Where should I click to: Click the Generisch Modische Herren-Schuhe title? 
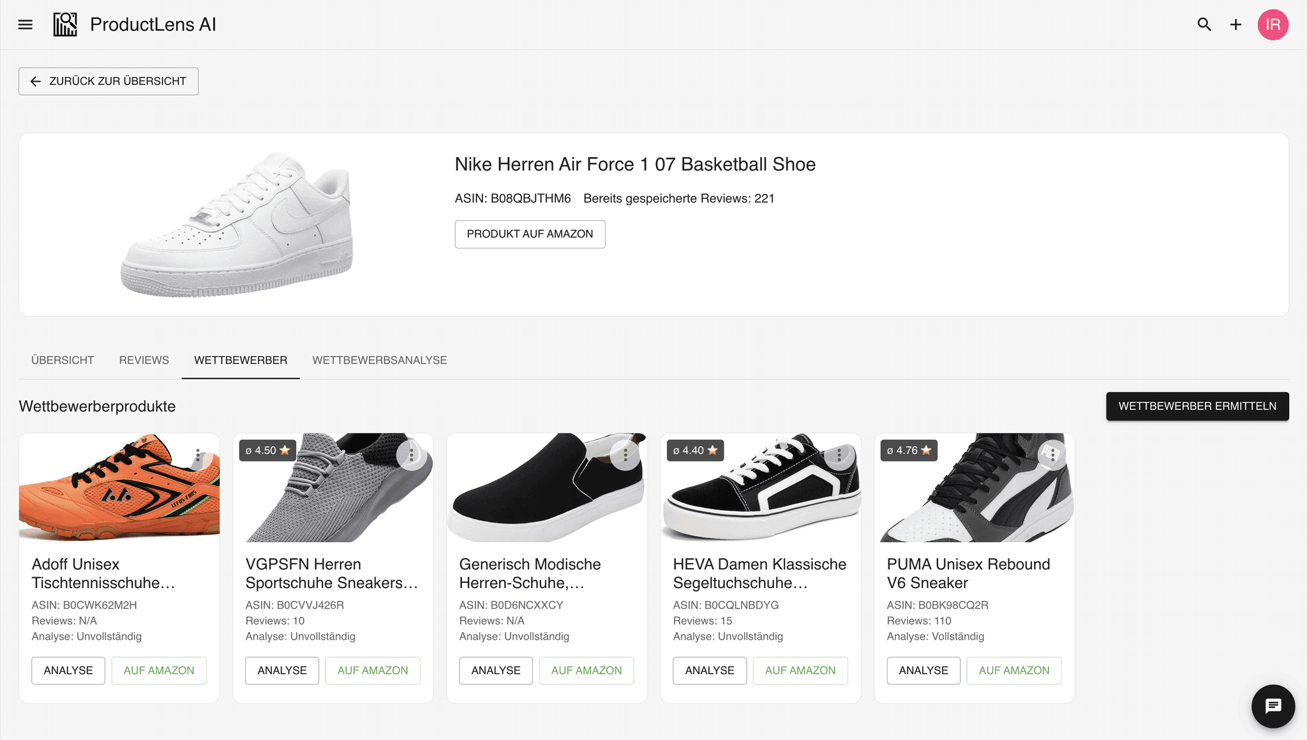pyautogui.click(x=530, y=573)
